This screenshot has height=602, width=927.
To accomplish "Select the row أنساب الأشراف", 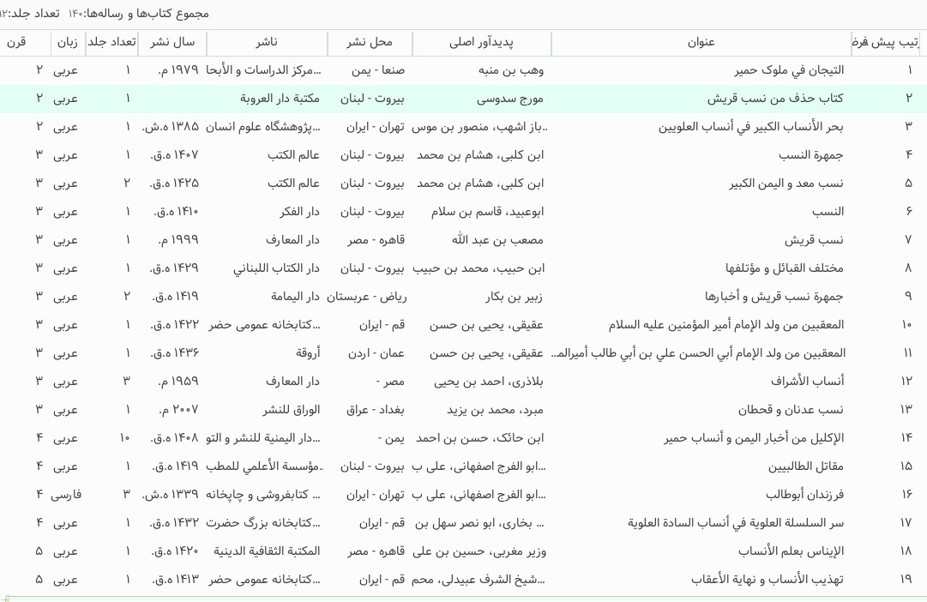I will [463, 381].
